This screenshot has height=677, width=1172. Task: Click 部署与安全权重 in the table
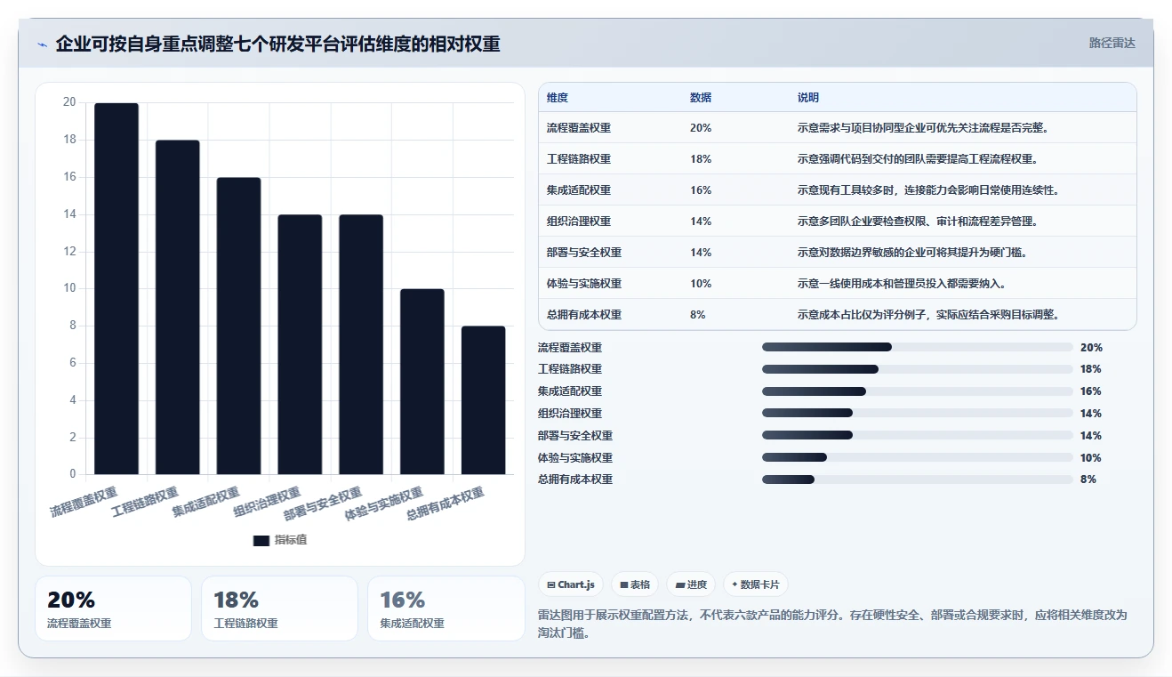584,252
